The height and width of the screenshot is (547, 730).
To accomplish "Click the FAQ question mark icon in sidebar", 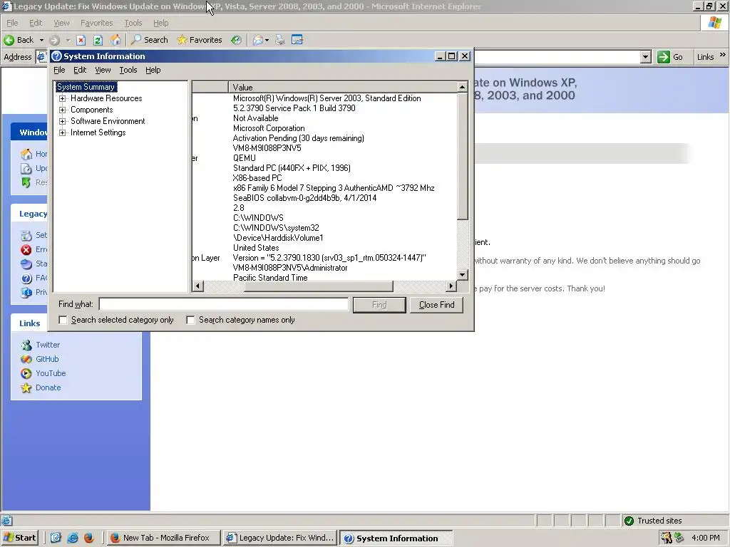I will pos(26,278).
